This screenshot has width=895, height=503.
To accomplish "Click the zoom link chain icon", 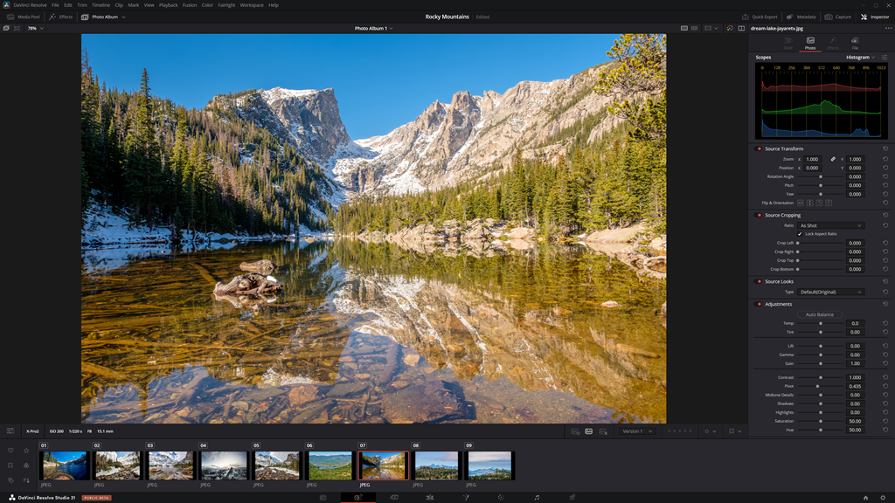I will pos(833,159).
